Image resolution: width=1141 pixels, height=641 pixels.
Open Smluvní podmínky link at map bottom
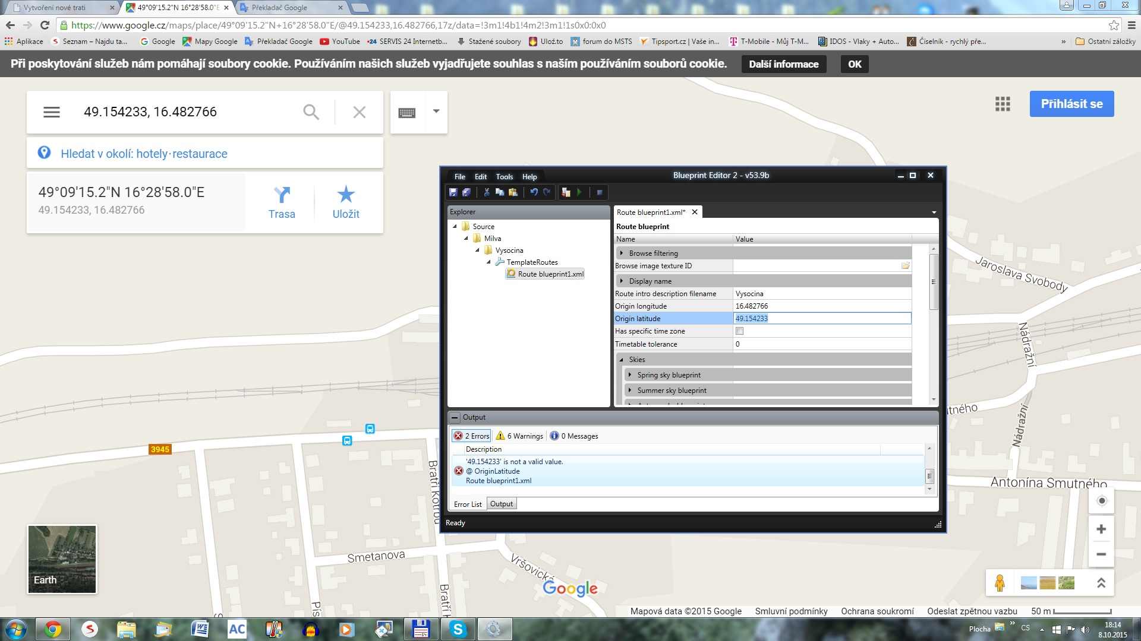coord(791,611)
